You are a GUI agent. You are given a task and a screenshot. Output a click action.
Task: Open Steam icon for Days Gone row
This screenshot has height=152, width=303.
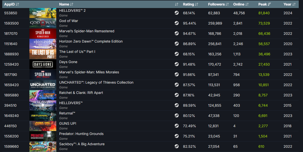pyautogui.click(x=177, y=64)
